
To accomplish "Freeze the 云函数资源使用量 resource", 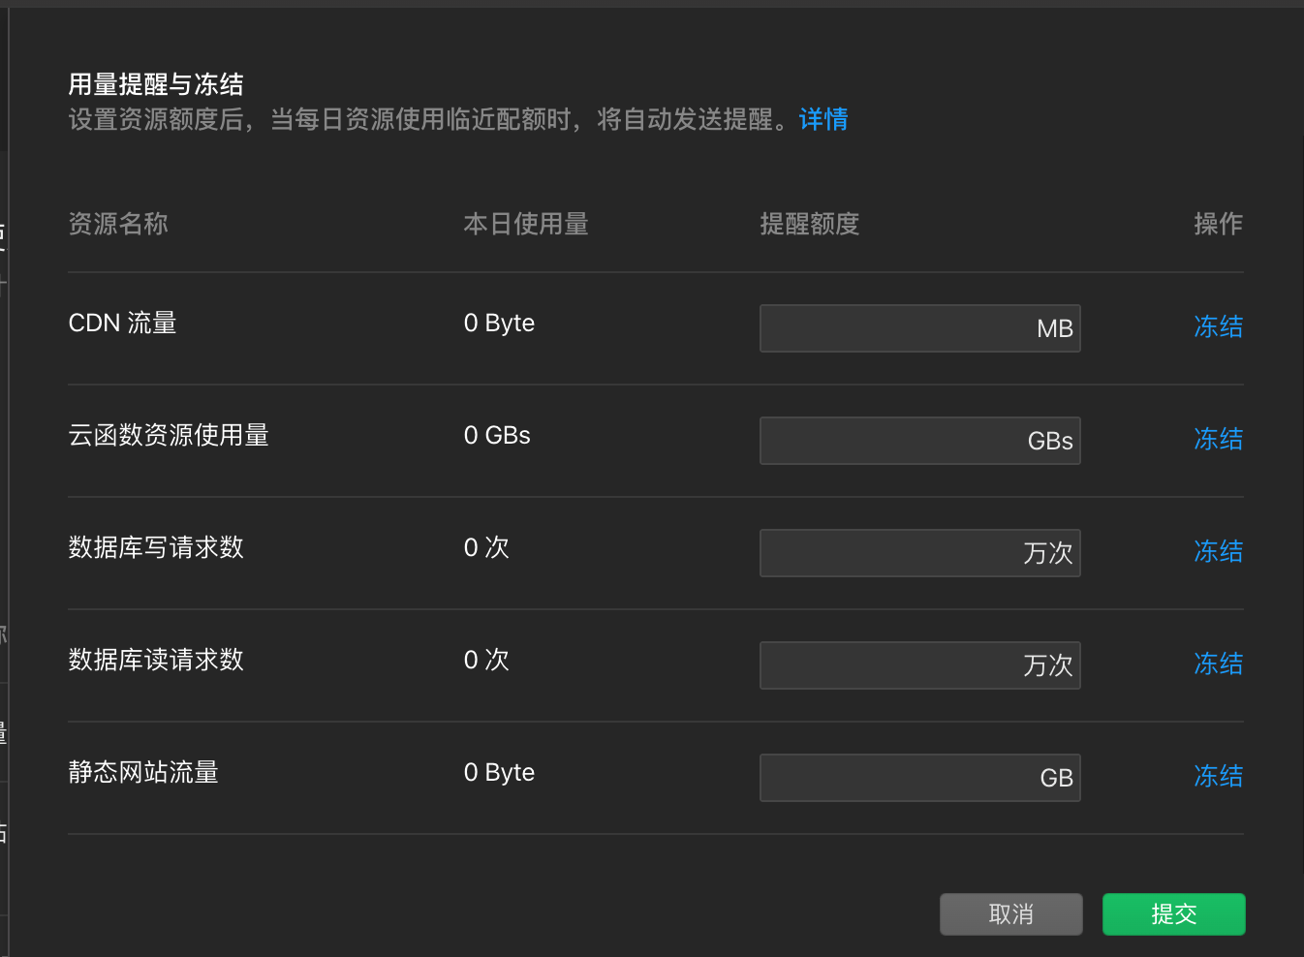I will [1218, 439].
